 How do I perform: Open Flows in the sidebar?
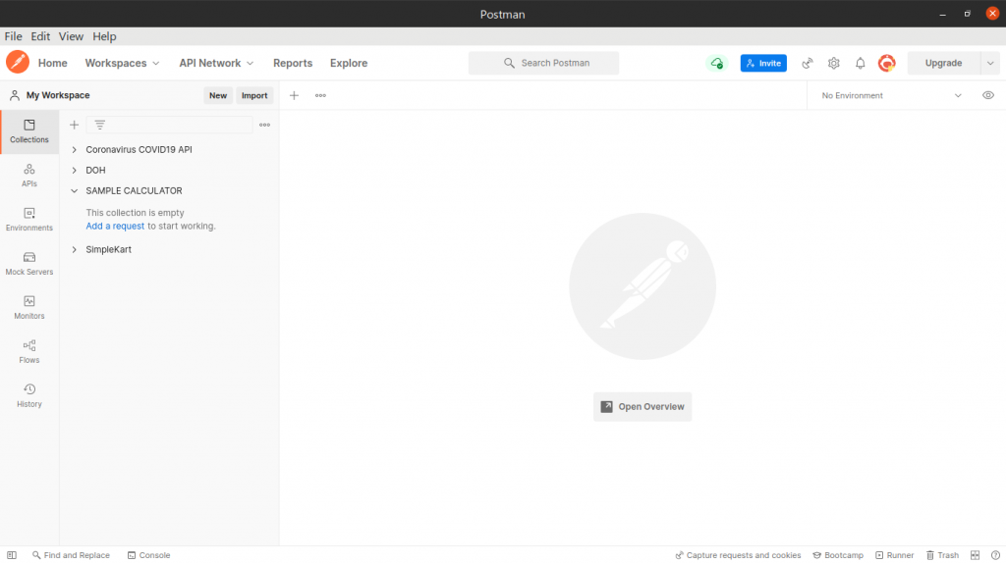[29, 352]
